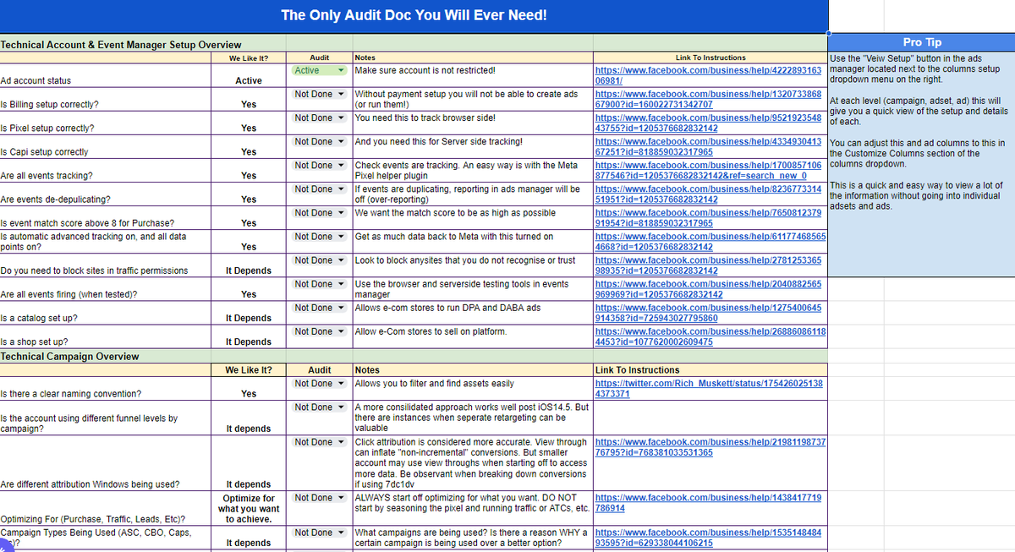Open the Not Done dropdown for naming convention row
The width and height of the screenshot is (1015, 552).
coord(320,383)
